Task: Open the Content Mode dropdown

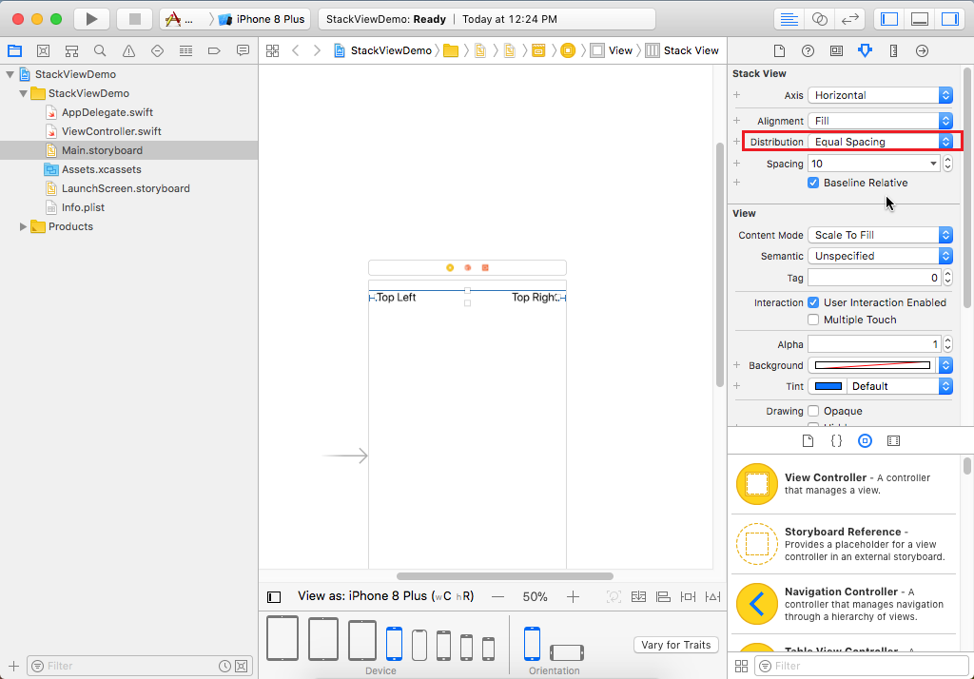Action: 880,235
